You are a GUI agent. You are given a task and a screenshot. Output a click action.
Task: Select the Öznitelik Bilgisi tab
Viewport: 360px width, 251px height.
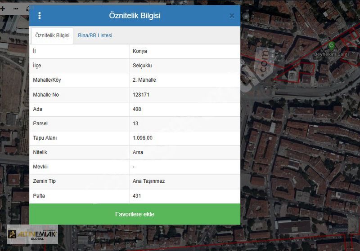click(52, 35)
